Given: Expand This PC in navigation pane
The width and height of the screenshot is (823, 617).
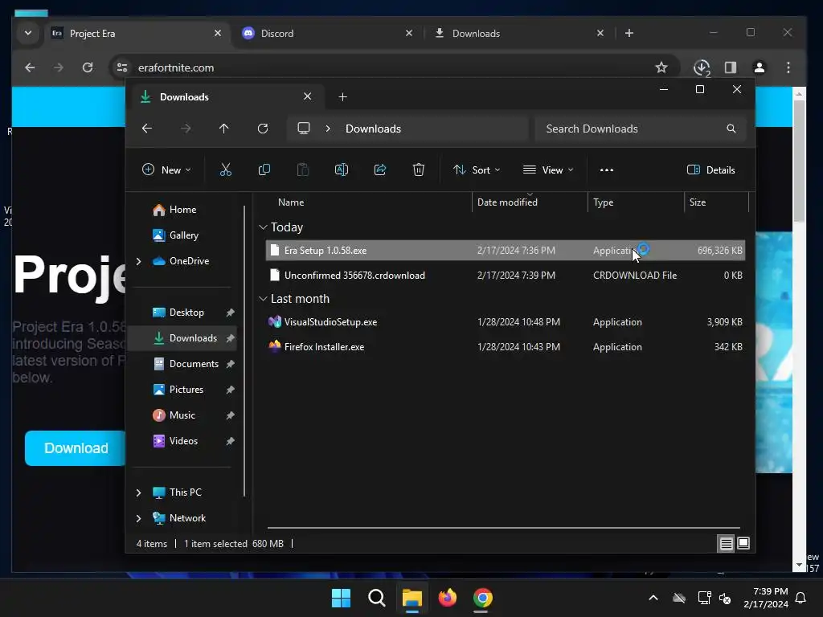Looking at the screenshot, I should click(138, 492).
